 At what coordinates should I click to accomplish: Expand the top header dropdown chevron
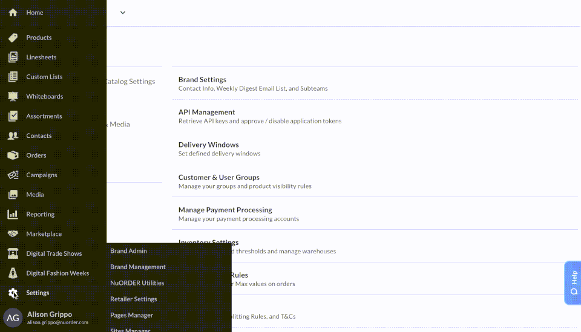tap(123, 13)
